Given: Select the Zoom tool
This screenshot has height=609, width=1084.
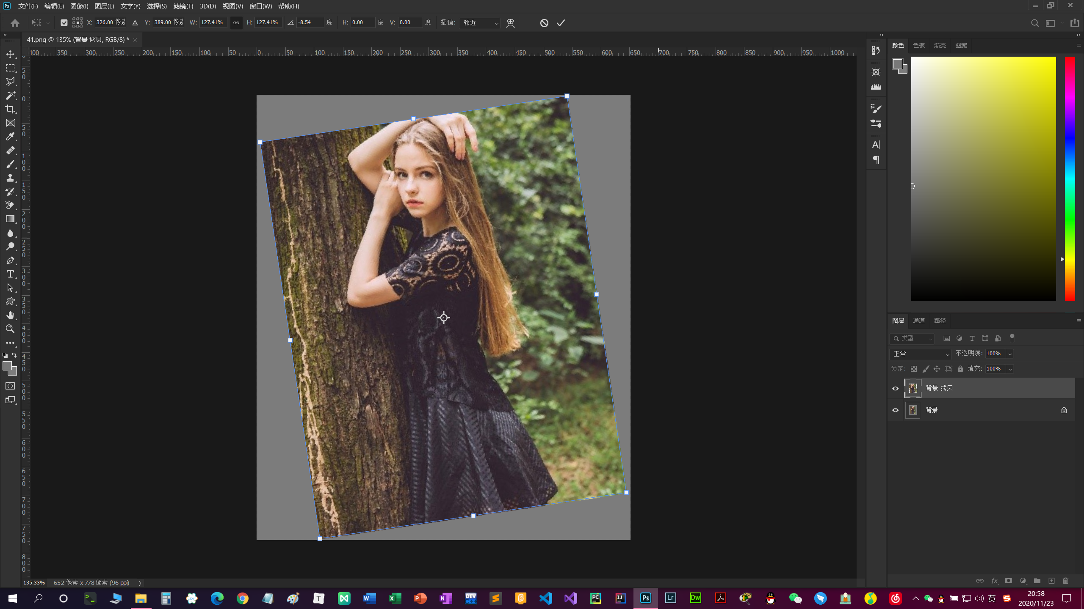Looking at the screenshot, I should coord(10,329).
